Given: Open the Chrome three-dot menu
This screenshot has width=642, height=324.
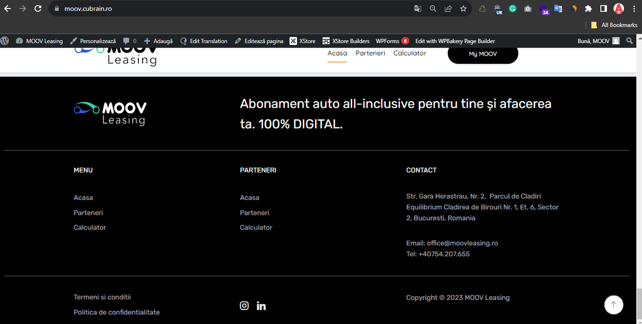Looking at the screenshot, I should [633, 9].
